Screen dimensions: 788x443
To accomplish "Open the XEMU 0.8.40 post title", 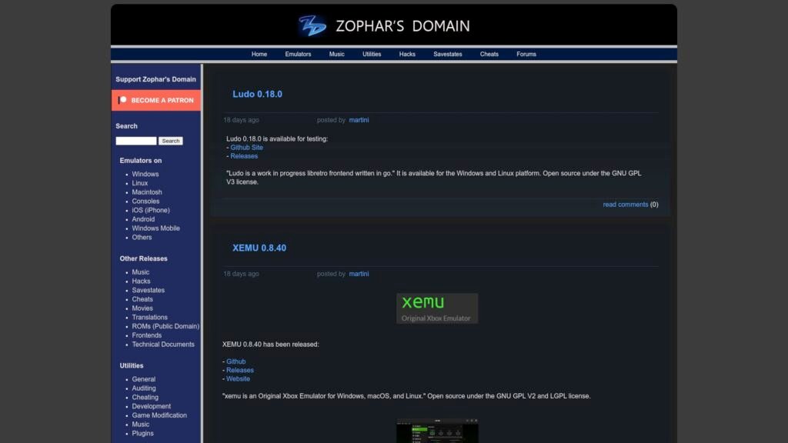I will 259,248.
